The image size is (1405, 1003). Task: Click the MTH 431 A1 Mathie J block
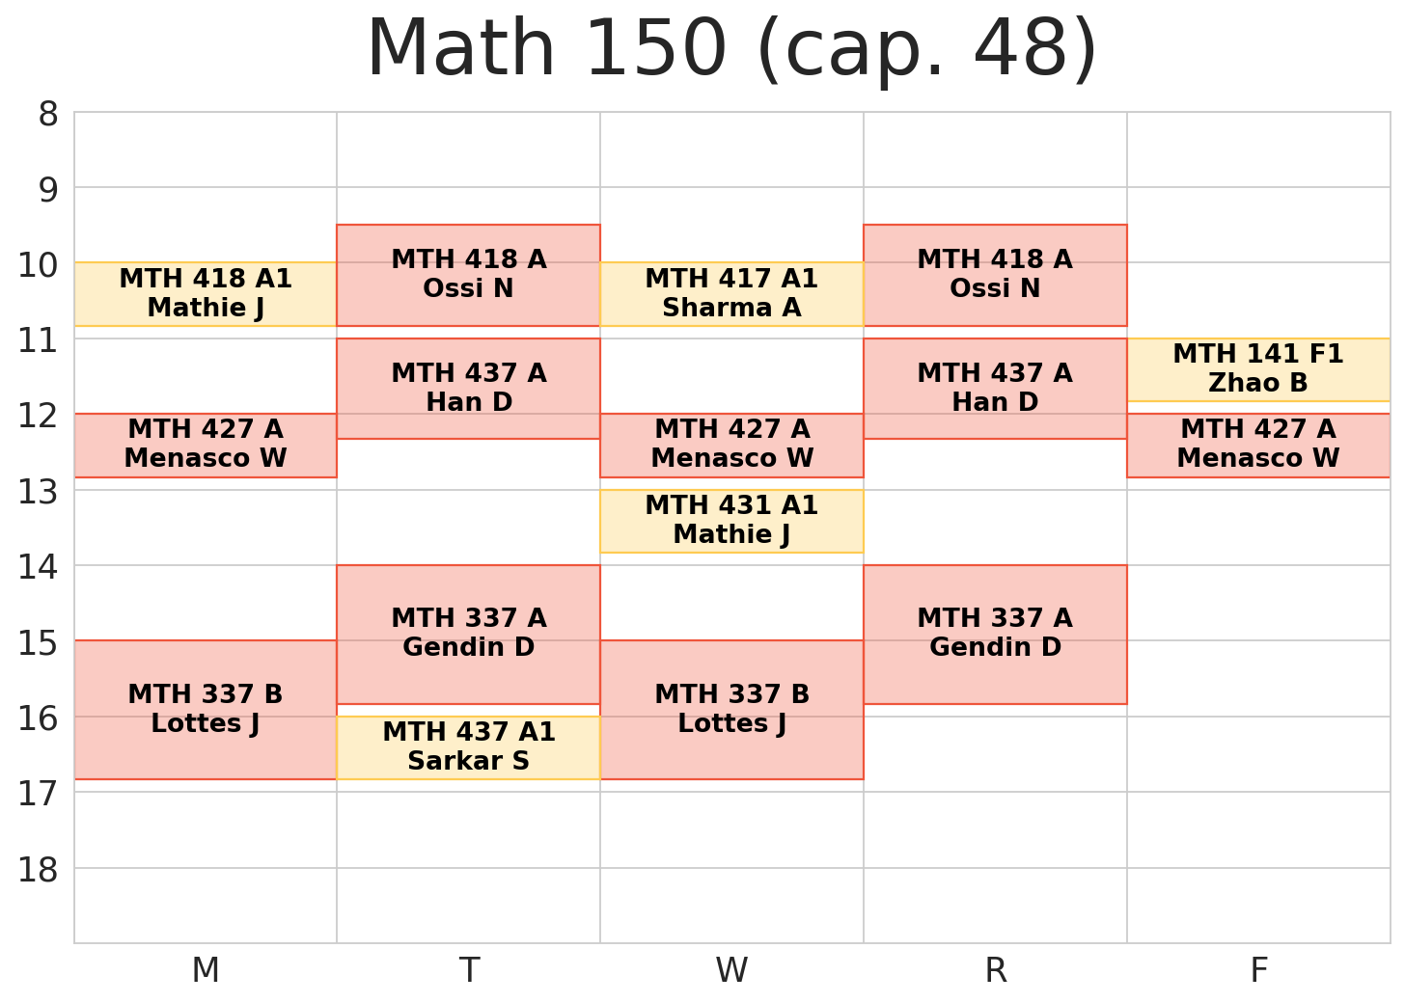tap(731, 521)
